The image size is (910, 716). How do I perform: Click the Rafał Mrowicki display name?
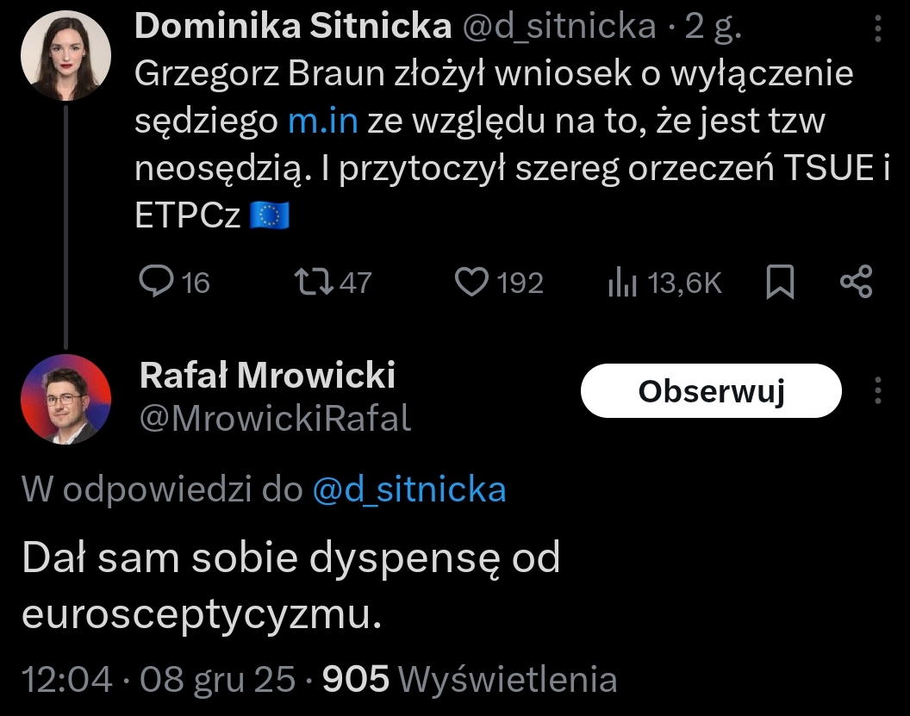click(x=267, y=375)
